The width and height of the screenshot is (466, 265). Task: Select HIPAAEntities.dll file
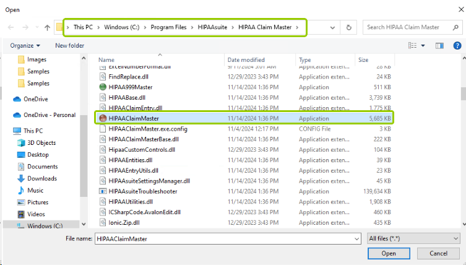[131, 160]
